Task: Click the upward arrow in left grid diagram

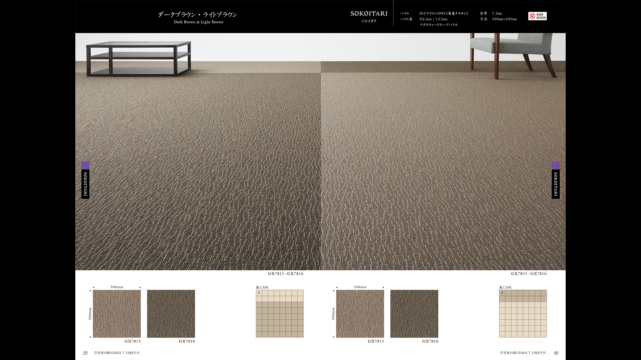Action: pyautogui.click(x=259, y=293)
